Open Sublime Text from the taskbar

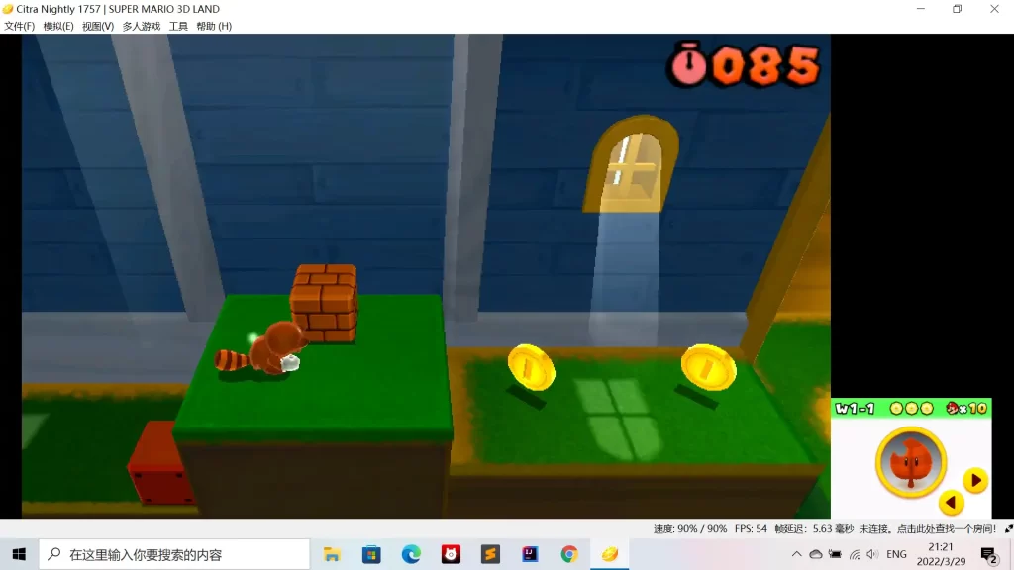tap(490, 554)
